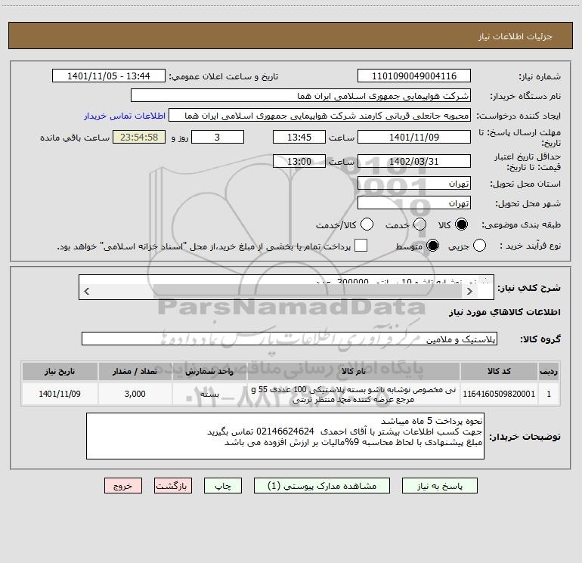Screen dimensions: 582x563
Task: Click the استان محل تحویل field تهران
Action: (x=414, y=183)
